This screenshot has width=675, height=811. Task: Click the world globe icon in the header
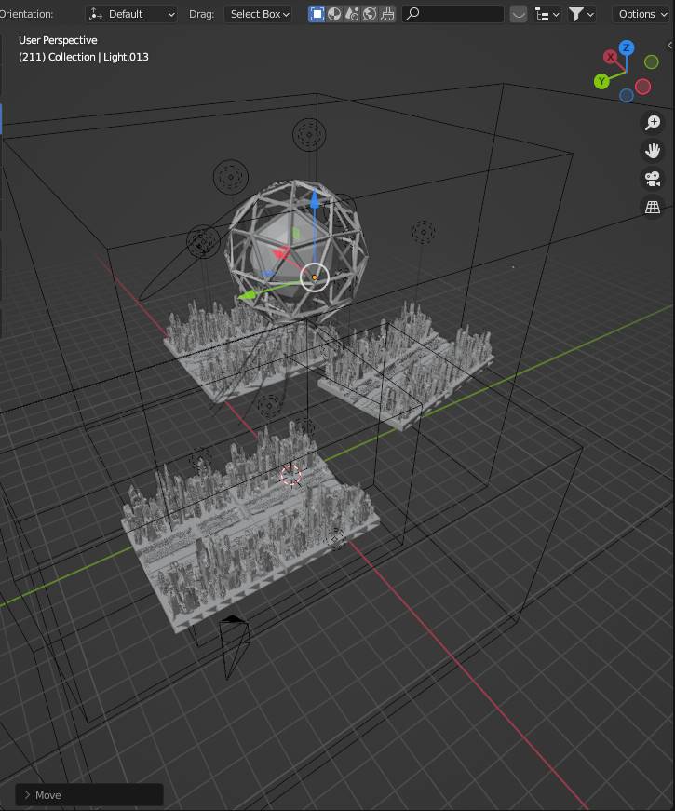370,14
